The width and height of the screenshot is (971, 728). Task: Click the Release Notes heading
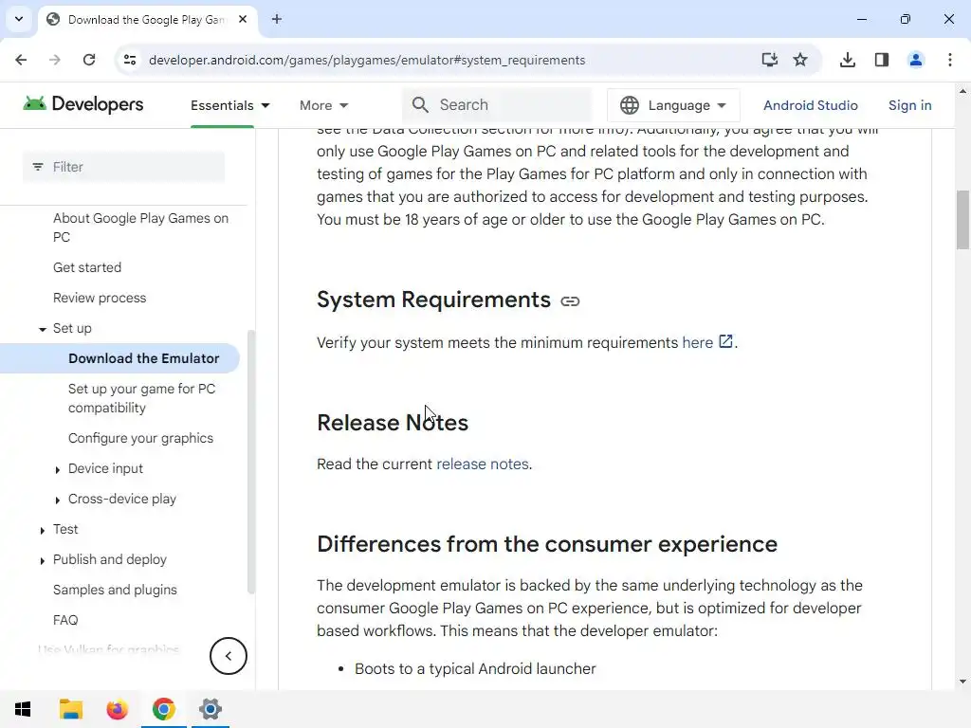(x=393, y=423)
